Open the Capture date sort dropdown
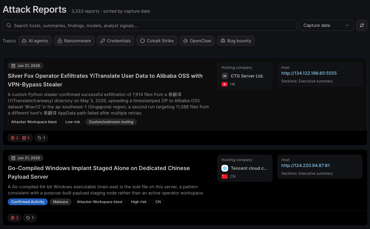The width and height of the screenshot is (370, 229). [326, 25]
